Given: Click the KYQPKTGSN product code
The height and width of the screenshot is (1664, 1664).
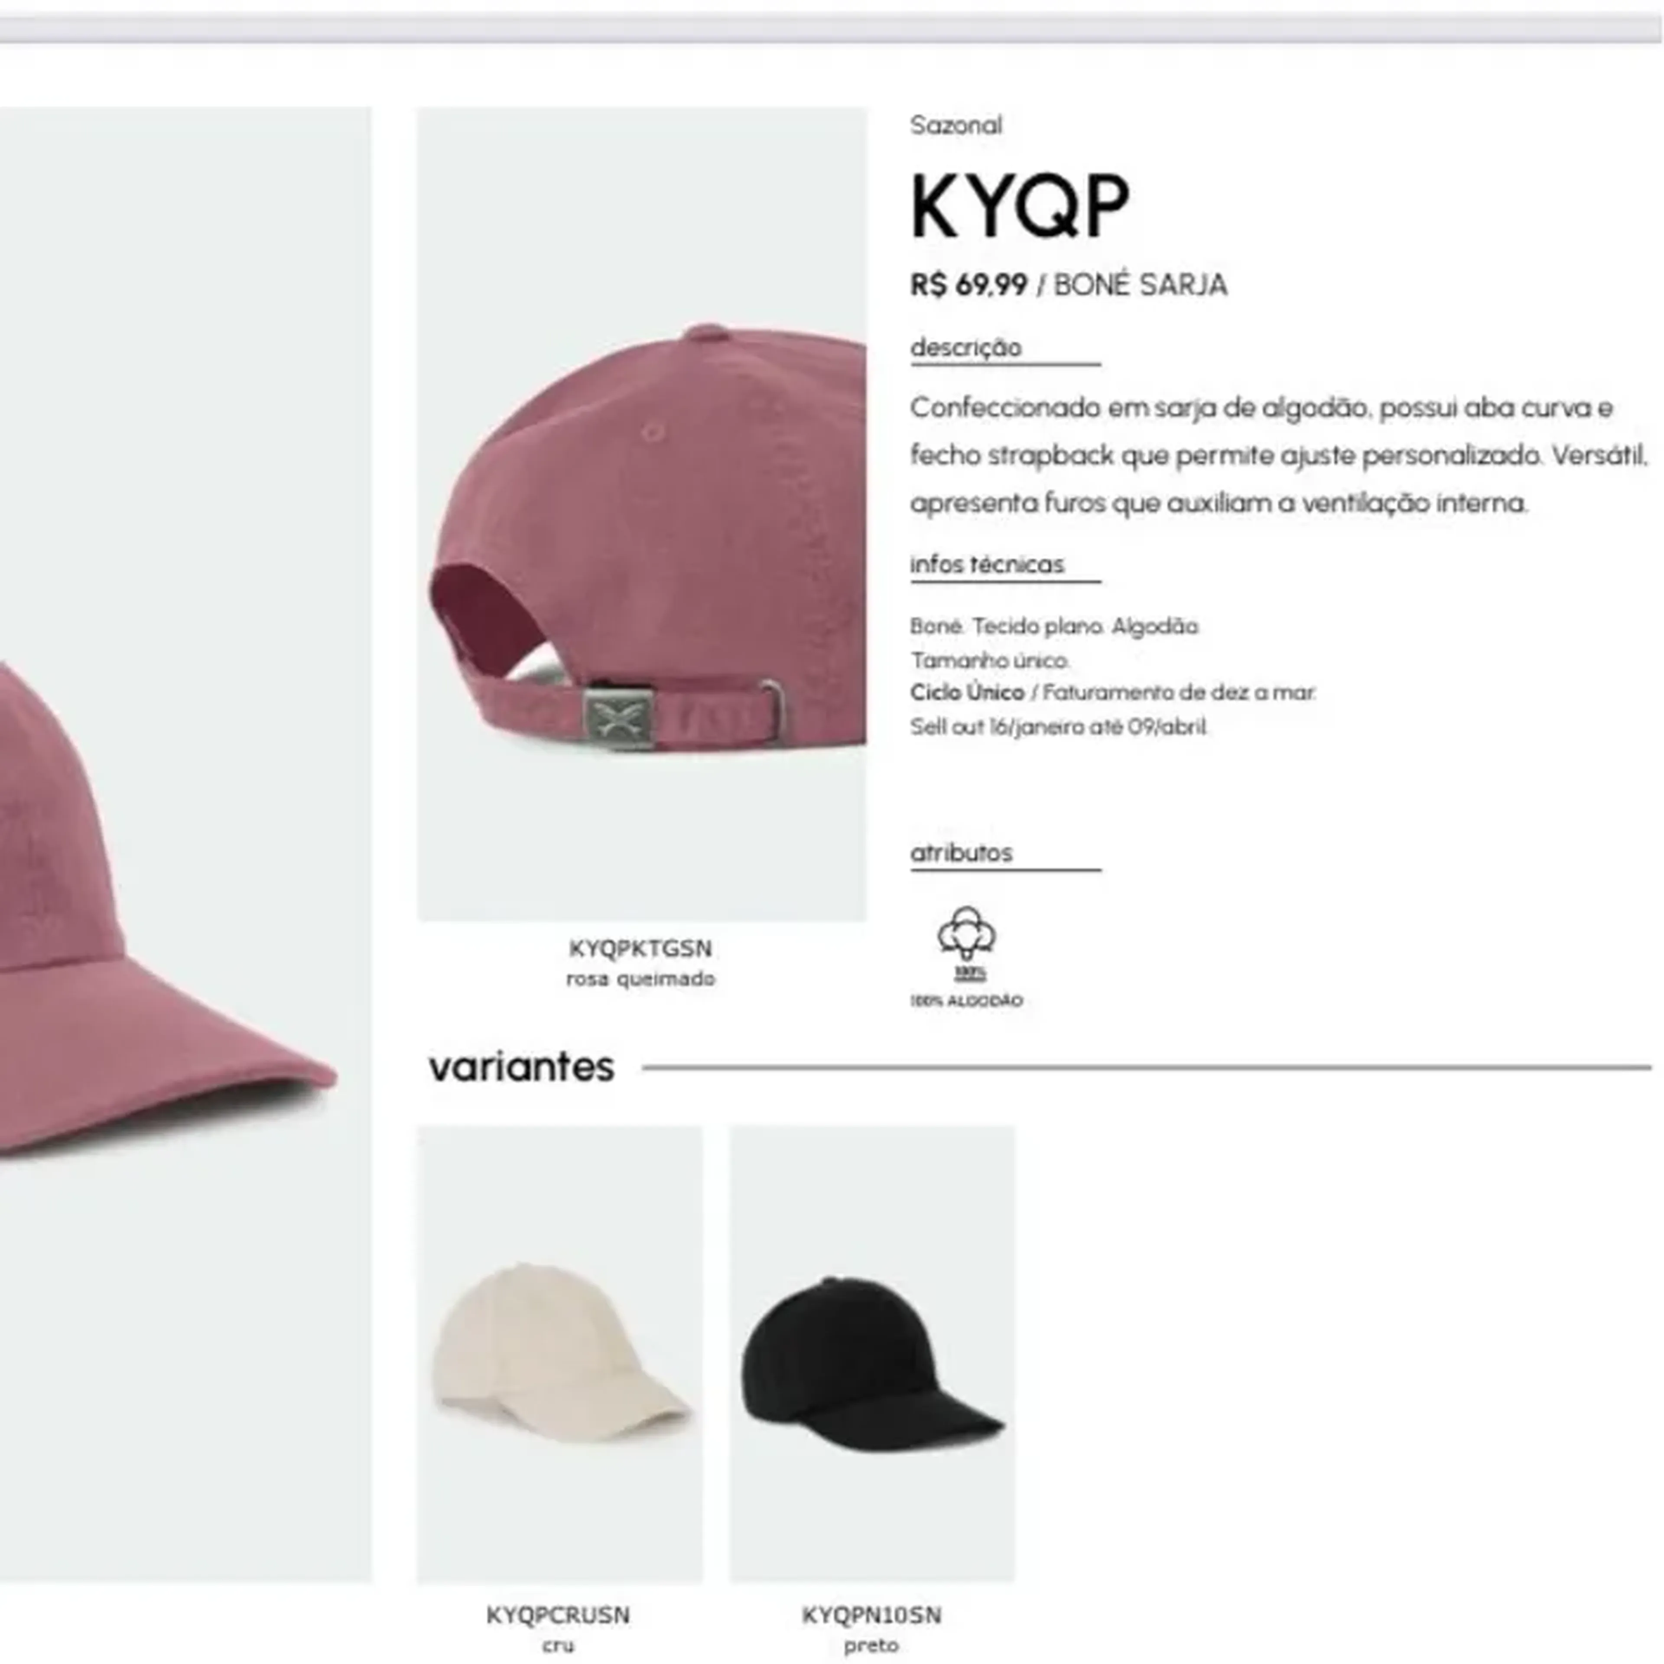Looking at the screenshot, I should point(641,948).
